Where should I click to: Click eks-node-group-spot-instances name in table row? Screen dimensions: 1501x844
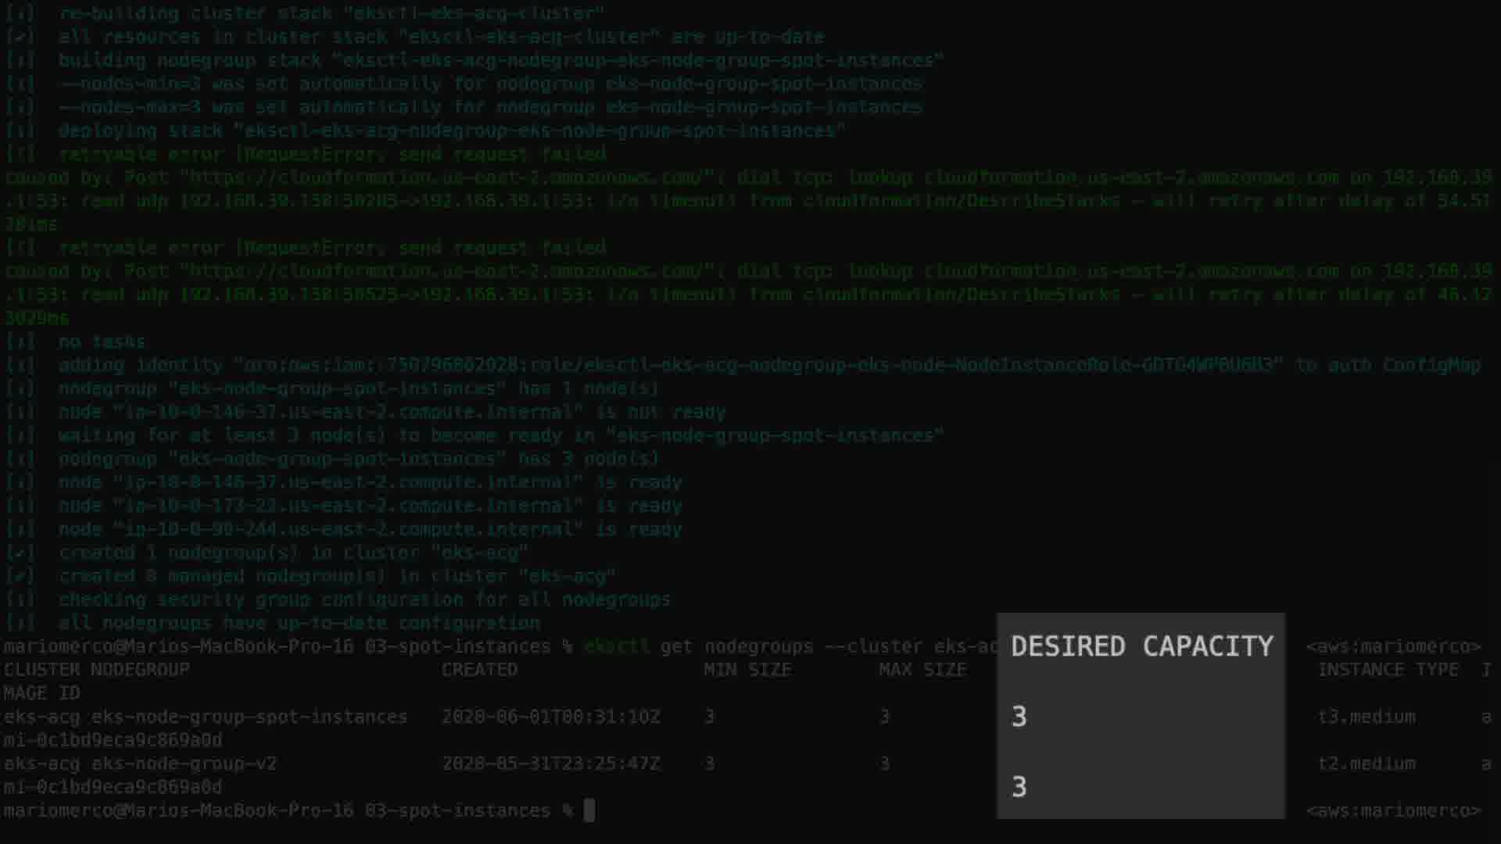coord(250,717)
